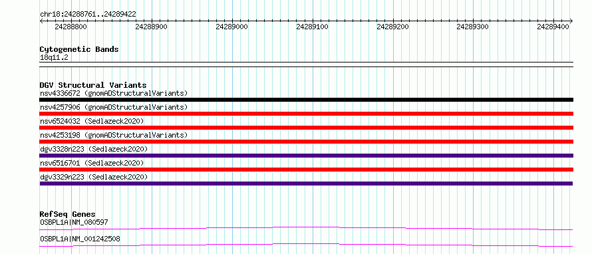Open variant nsv4253198 label
This screenshot has width=592, height=254.
114,135
